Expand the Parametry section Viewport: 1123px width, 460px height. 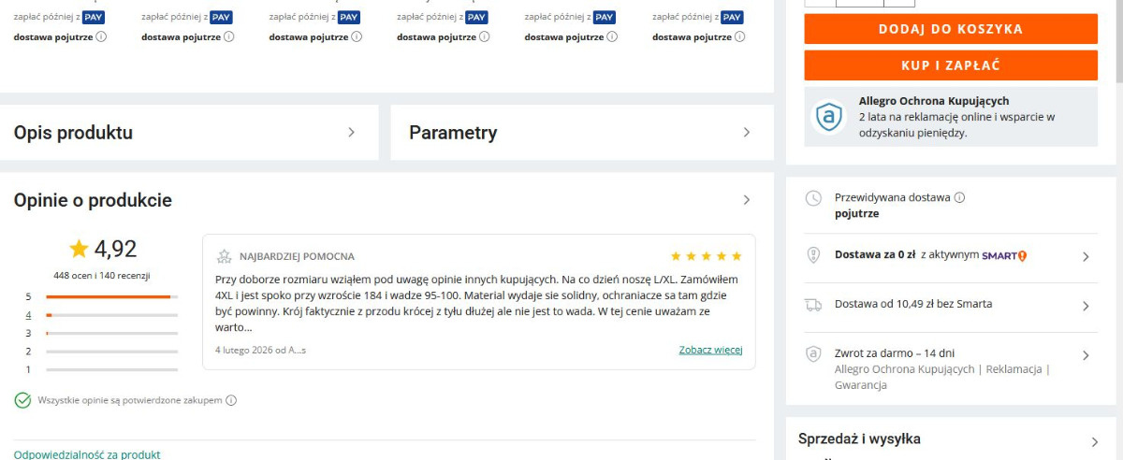746,133
